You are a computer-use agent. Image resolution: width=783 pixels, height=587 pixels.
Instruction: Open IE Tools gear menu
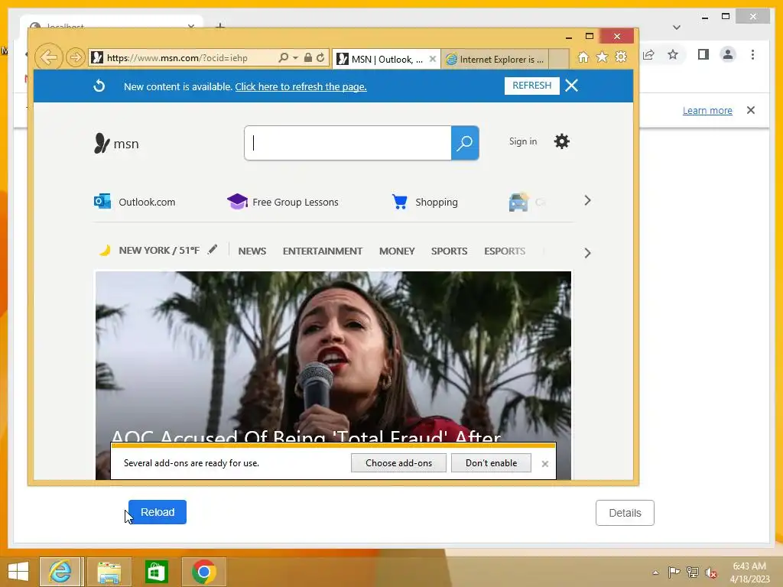621,57
